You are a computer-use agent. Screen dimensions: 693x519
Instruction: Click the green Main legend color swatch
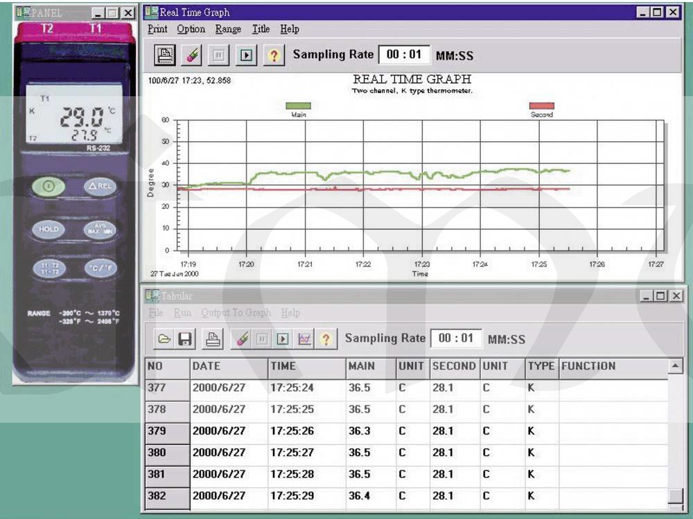(298, 106)
